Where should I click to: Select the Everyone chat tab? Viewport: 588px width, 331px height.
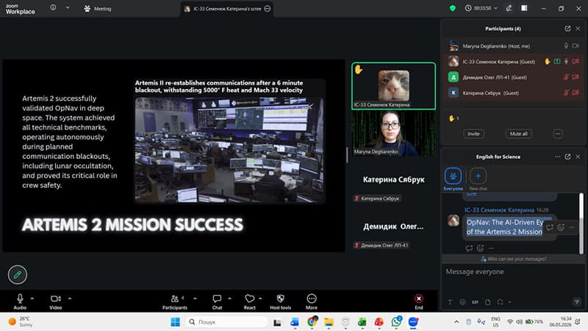(x=453, y=179)
